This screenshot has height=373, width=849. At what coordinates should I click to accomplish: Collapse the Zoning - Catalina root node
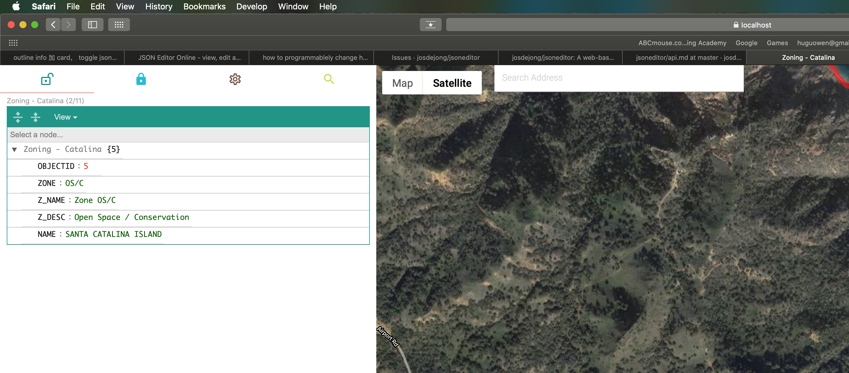(x=14, y=150)
